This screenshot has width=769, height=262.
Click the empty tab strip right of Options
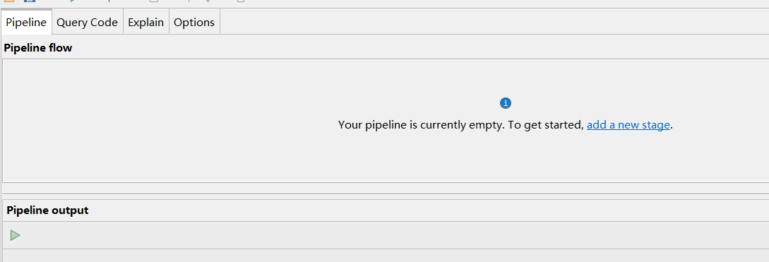[x=494, y=22]
